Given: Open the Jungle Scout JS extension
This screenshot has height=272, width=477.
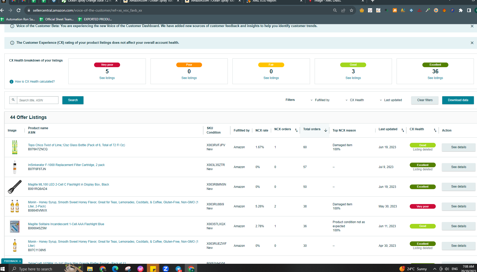Looking at the screenshot, I should tap(395, 10).
